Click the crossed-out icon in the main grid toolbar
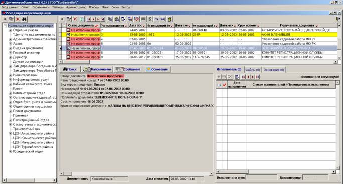Viewport: 343px width, 184px height. click(x=137, y=19)
